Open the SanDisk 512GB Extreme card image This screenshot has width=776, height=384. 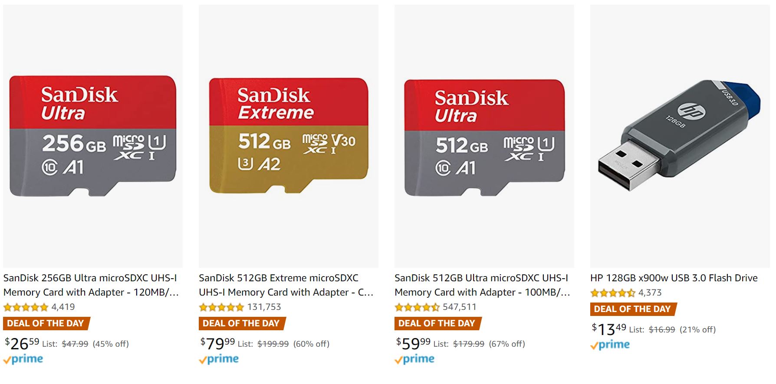point(289,136)
